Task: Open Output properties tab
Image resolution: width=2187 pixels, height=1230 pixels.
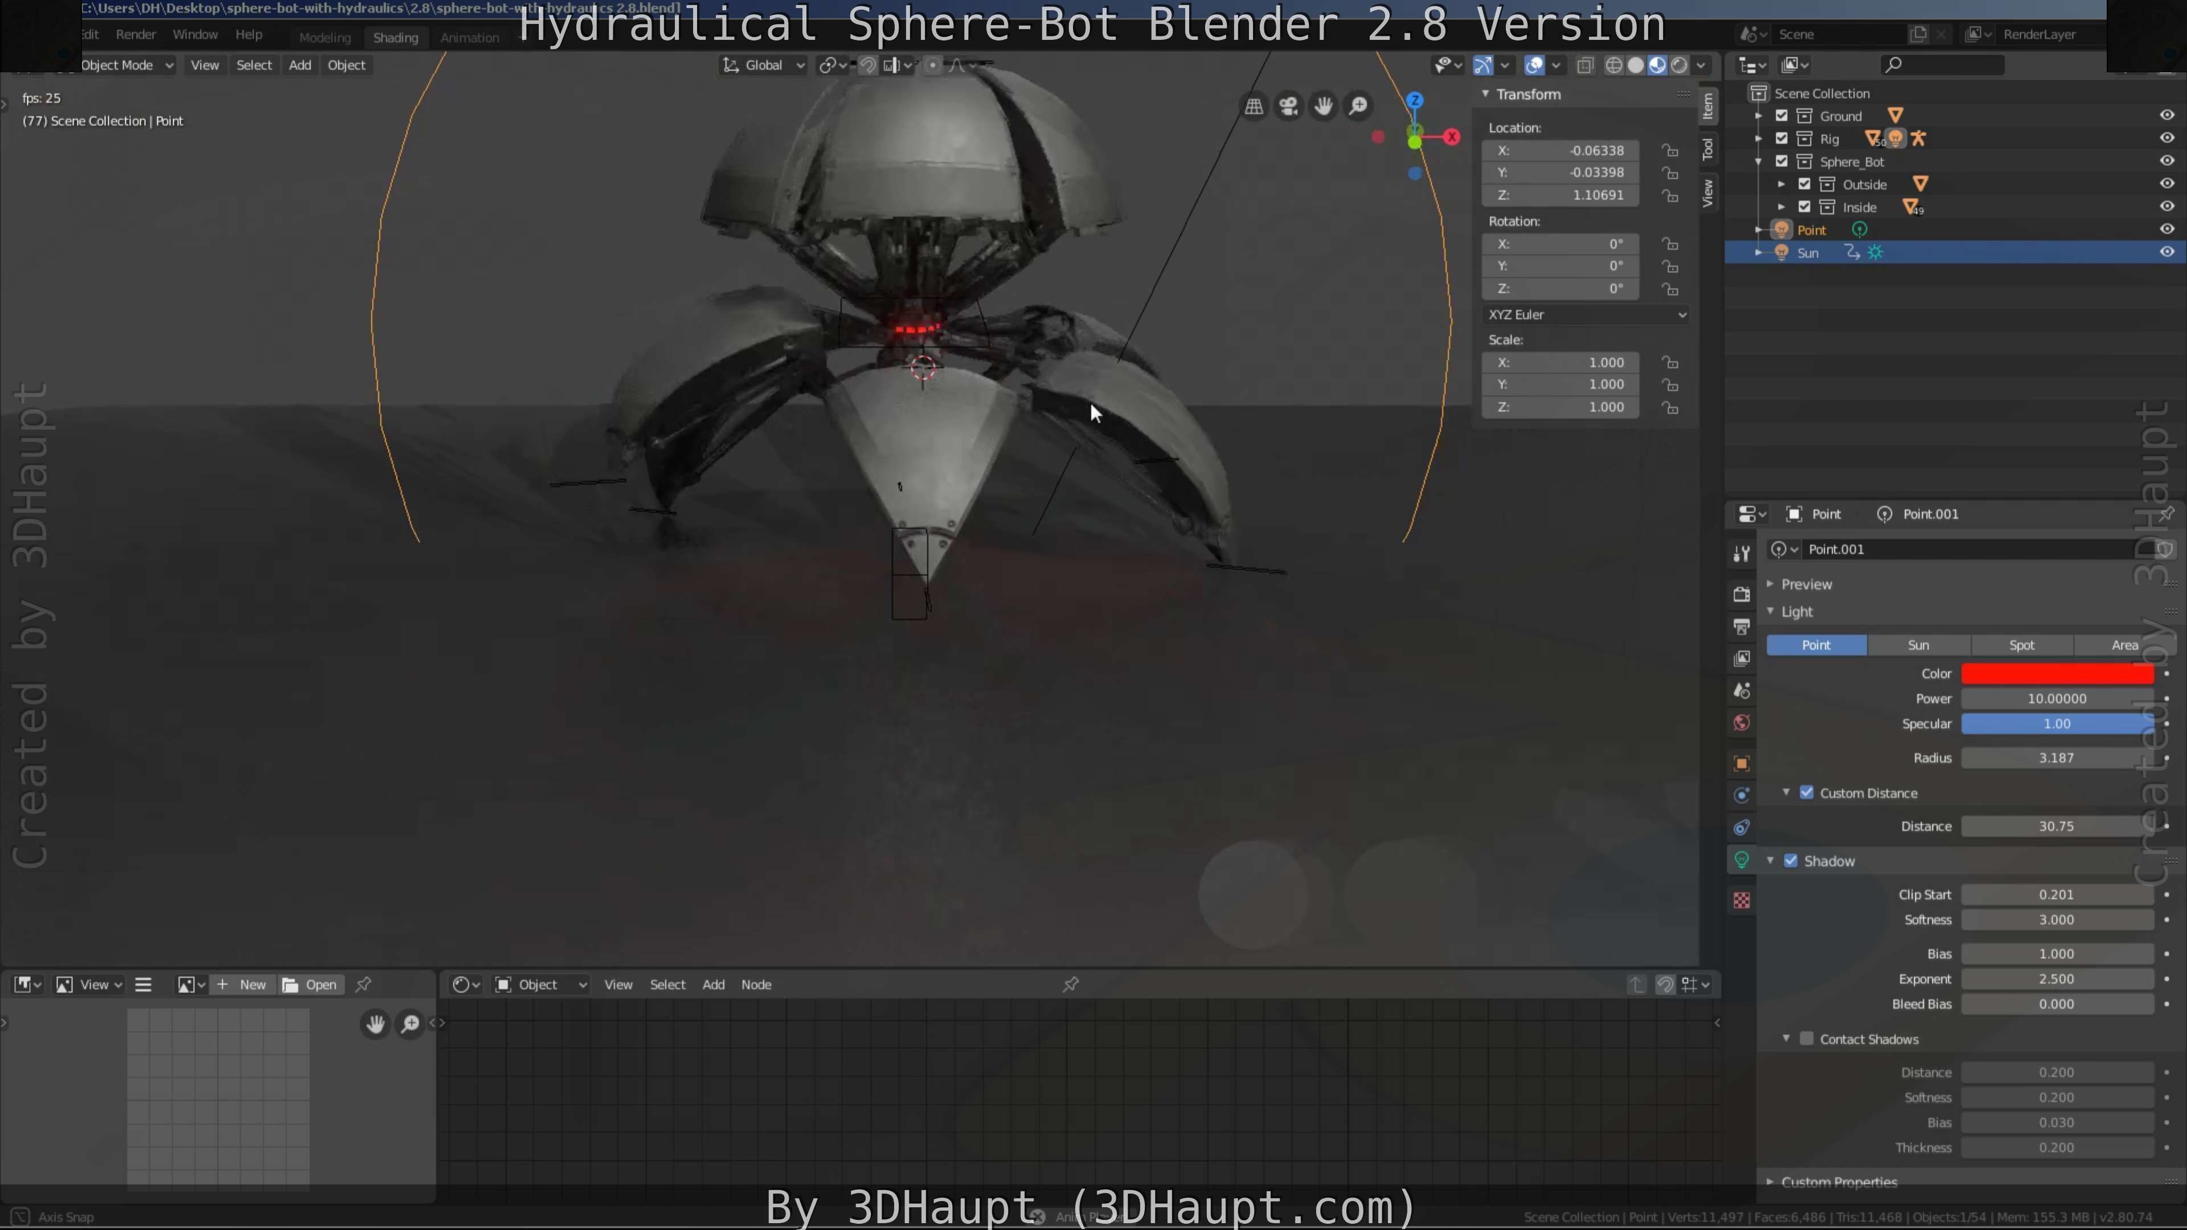Action: (1741, 626)
